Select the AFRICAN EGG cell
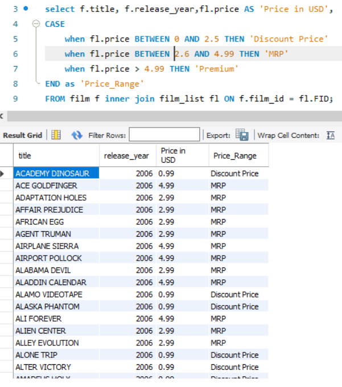 point(56,221)
